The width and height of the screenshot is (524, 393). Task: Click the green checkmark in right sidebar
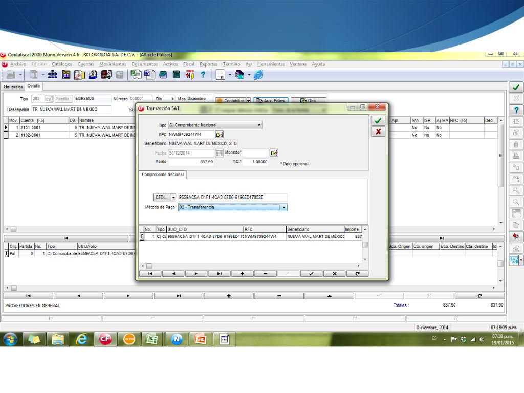(x=516, y=87)
